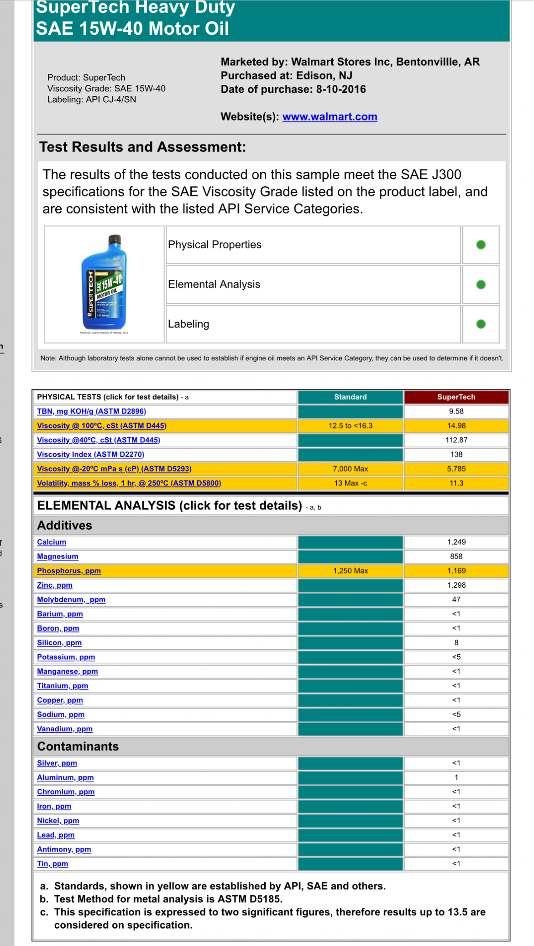Open the Nickel, ppm link
The height and width of the screenshot is (946, 534).
58,821
